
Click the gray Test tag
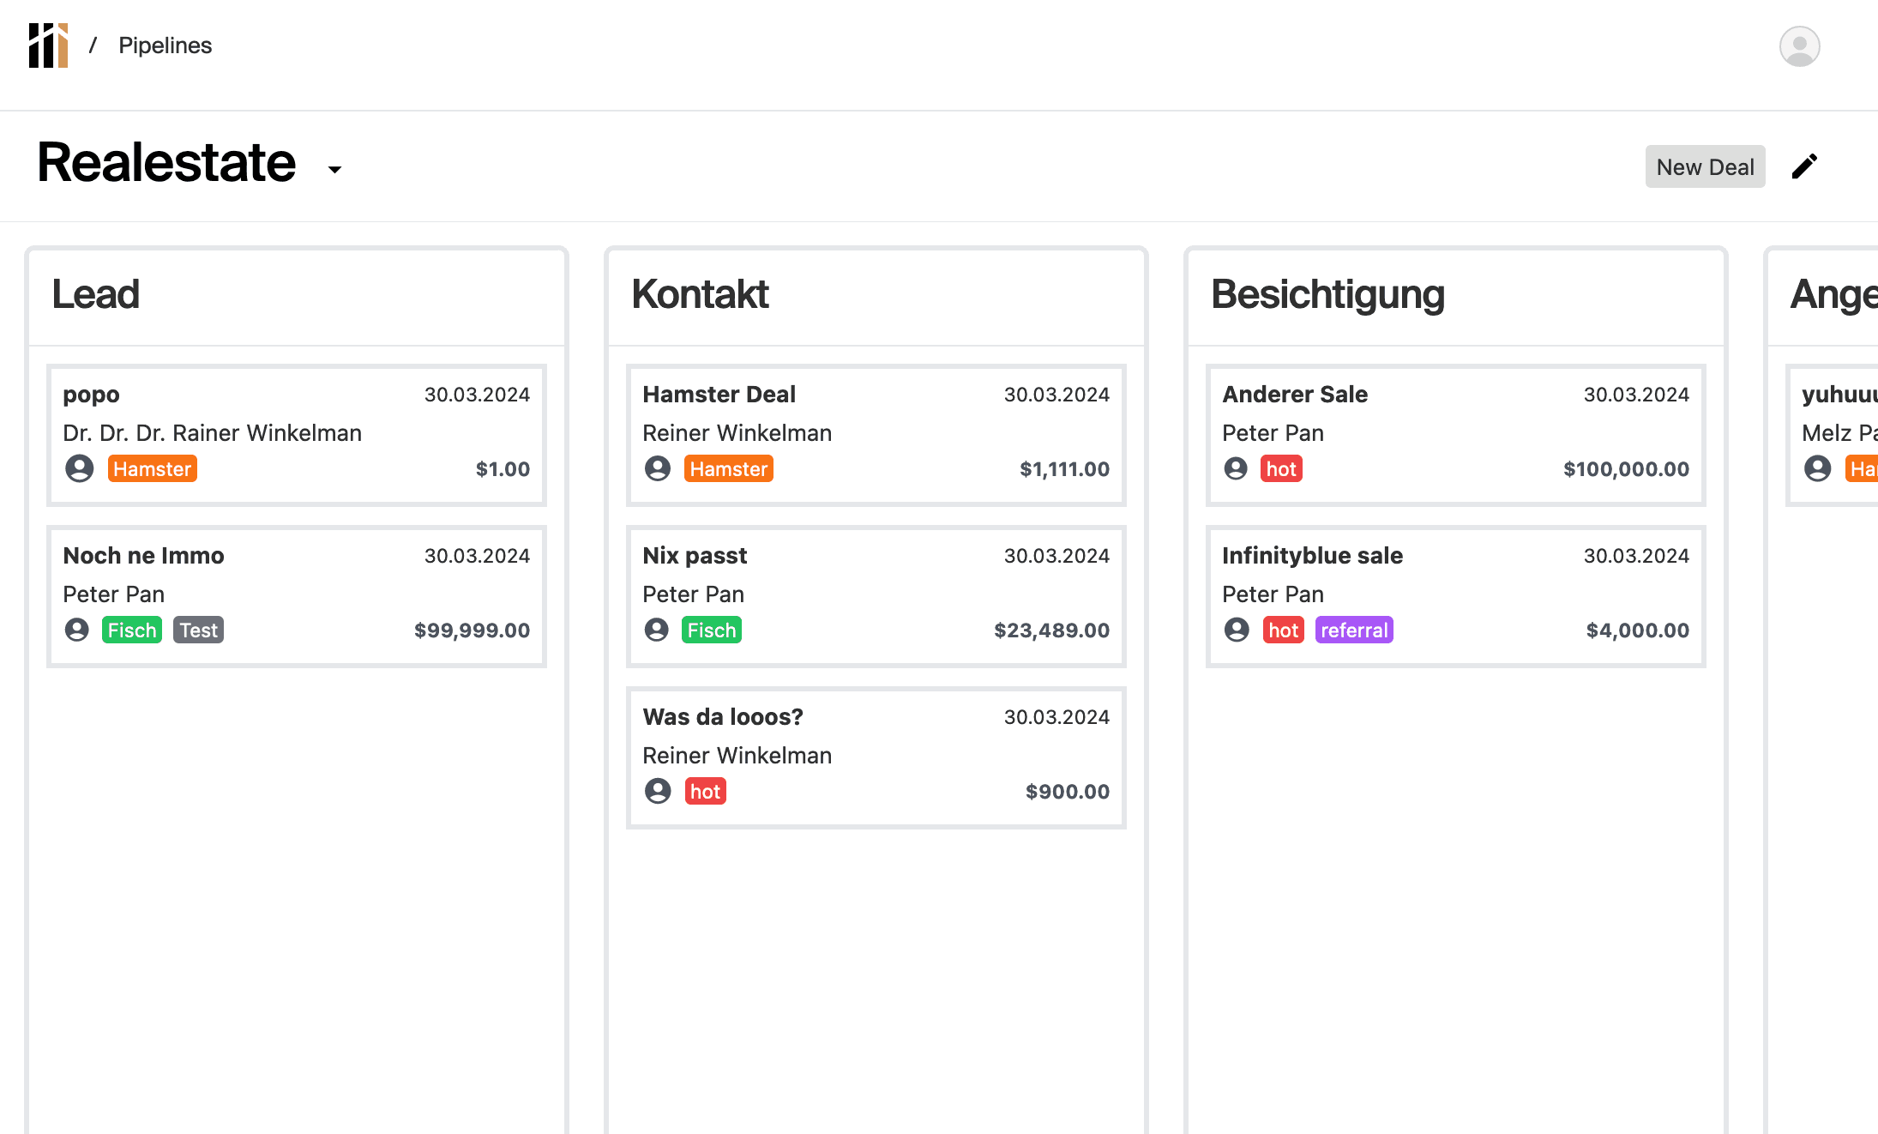tap(198, 630)
